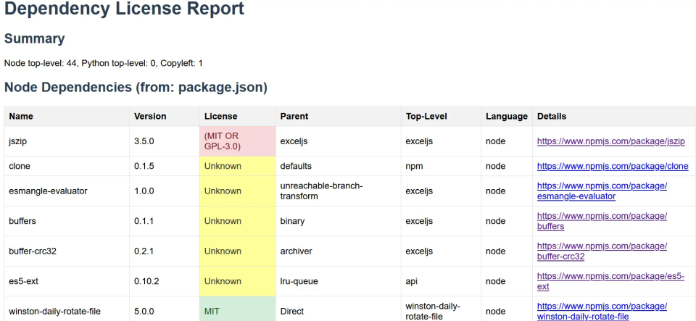Click the License column header
696x321 pixels.
point(220,116)
